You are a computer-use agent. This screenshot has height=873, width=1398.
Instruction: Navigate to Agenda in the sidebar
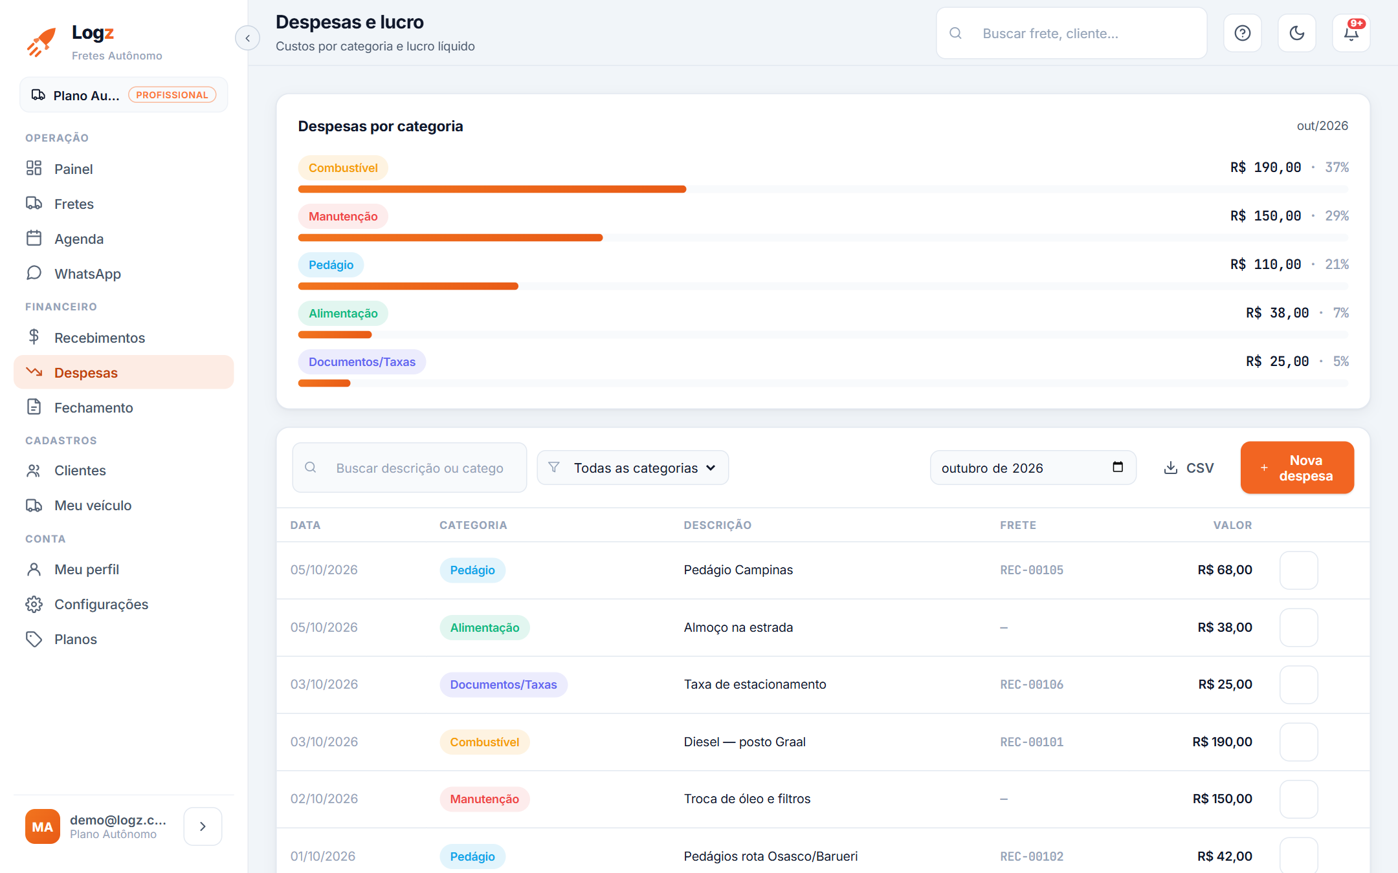[x=124, y=239]
